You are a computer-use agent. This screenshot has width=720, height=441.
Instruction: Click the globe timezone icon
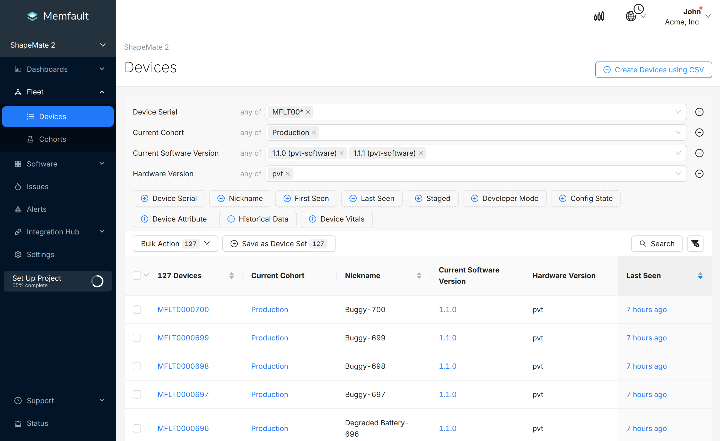(631, 16)
